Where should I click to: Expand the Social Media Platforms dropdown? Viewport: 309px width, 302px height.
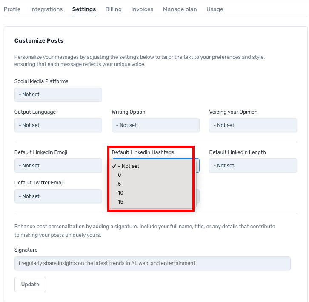tap(58, 95)
